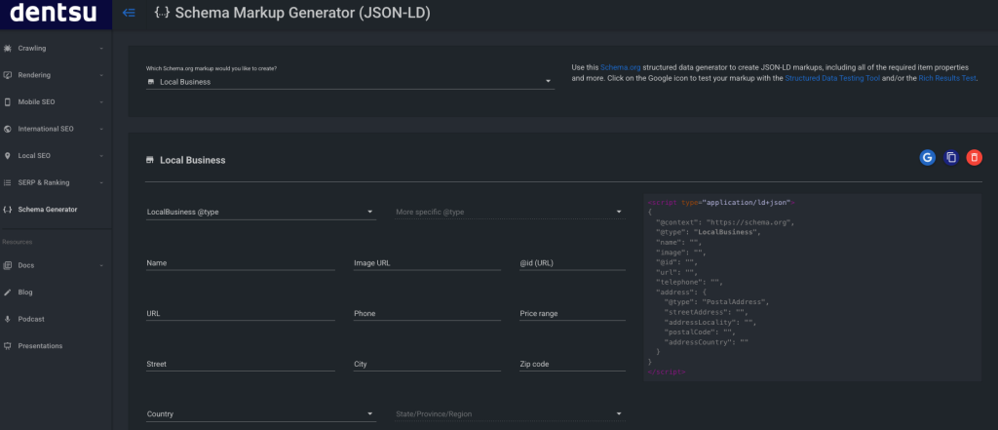
Task: Click the "addressCountry" line in the code
Action: (706, 342)
